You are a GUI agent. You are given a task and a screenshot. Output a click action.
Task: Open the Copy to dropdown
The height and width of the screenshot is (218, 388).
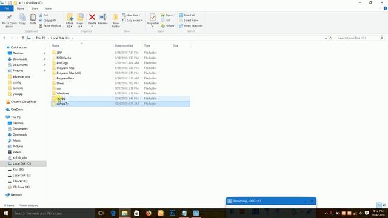coord(80,21)
